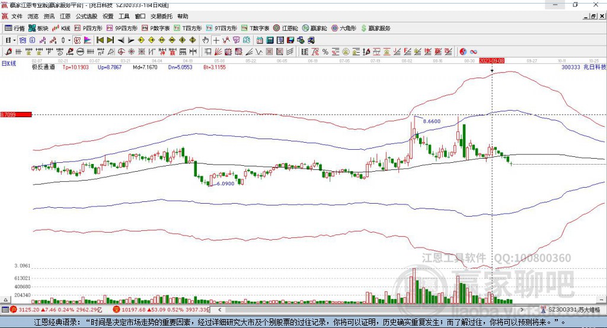Open the 资讯 menu
The height and width of the screenshot is (328, 607).
(49, 16)
